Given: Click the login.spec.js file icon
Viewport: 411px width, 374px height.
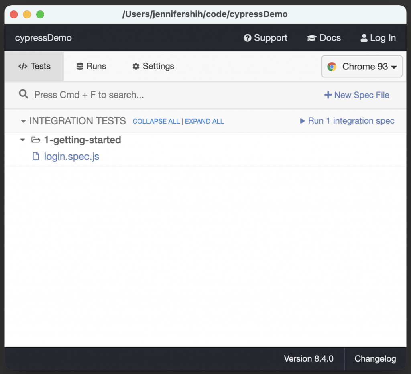Looking at the screenshot, I should click(36, 156).
